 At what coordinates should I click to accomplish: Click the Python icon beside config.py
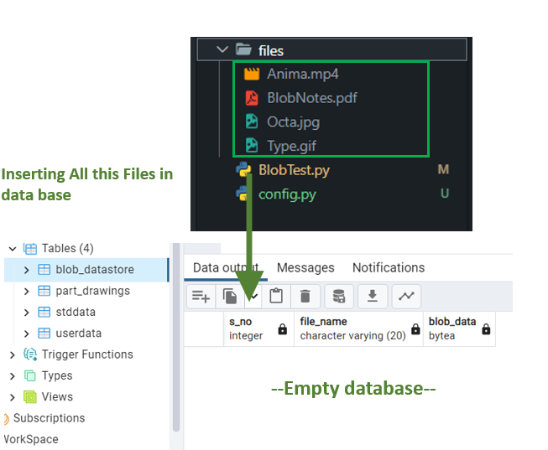(243, 194)
